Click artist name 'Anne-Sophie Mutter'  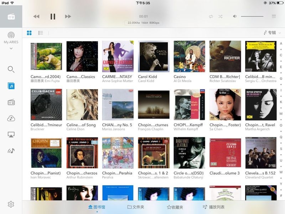(118, 81)
